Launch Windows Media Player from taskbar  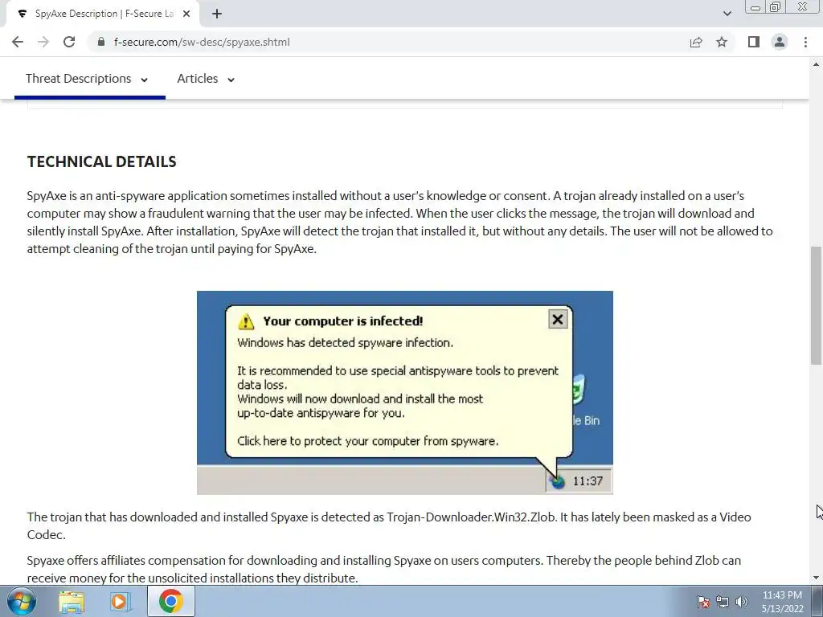121,601
